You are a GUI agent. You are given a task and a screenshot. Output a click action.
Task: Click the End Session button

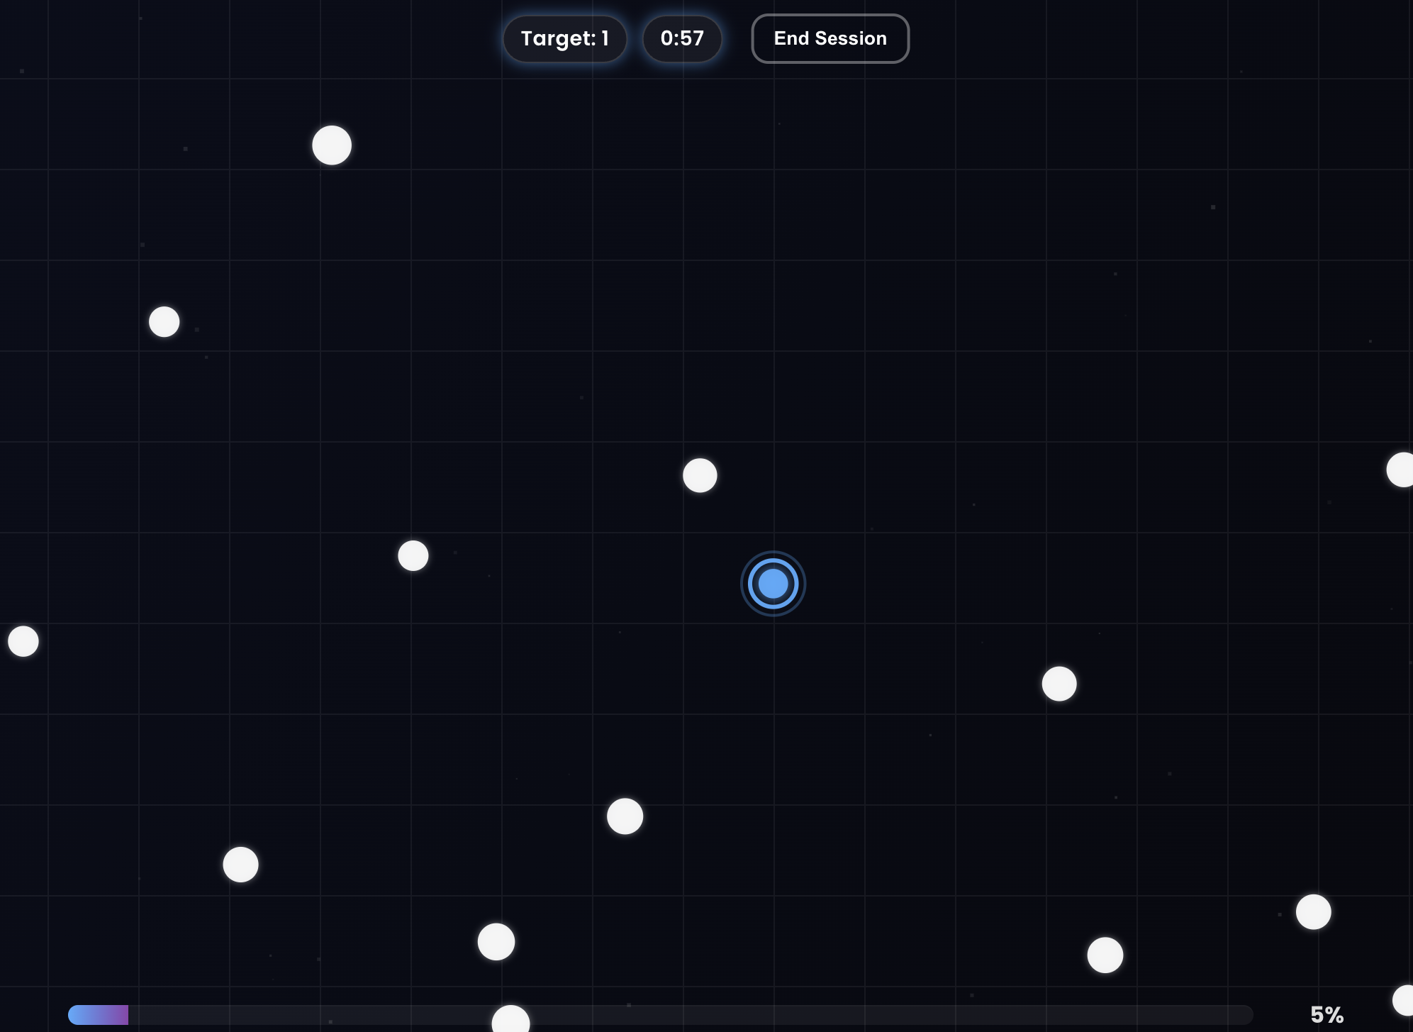click(x=830, y=38)
